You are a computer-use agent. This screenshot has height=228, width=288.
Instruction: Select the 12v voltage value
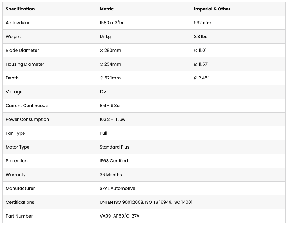pos(103,92)
